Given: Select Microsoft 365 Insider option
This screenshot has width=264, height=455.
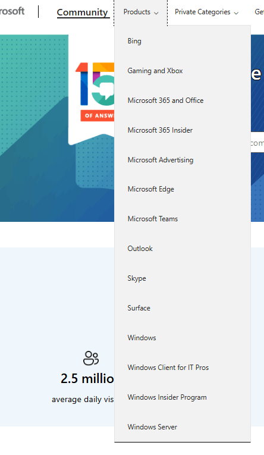Looking at the screenshot, I should pos(183,130).
